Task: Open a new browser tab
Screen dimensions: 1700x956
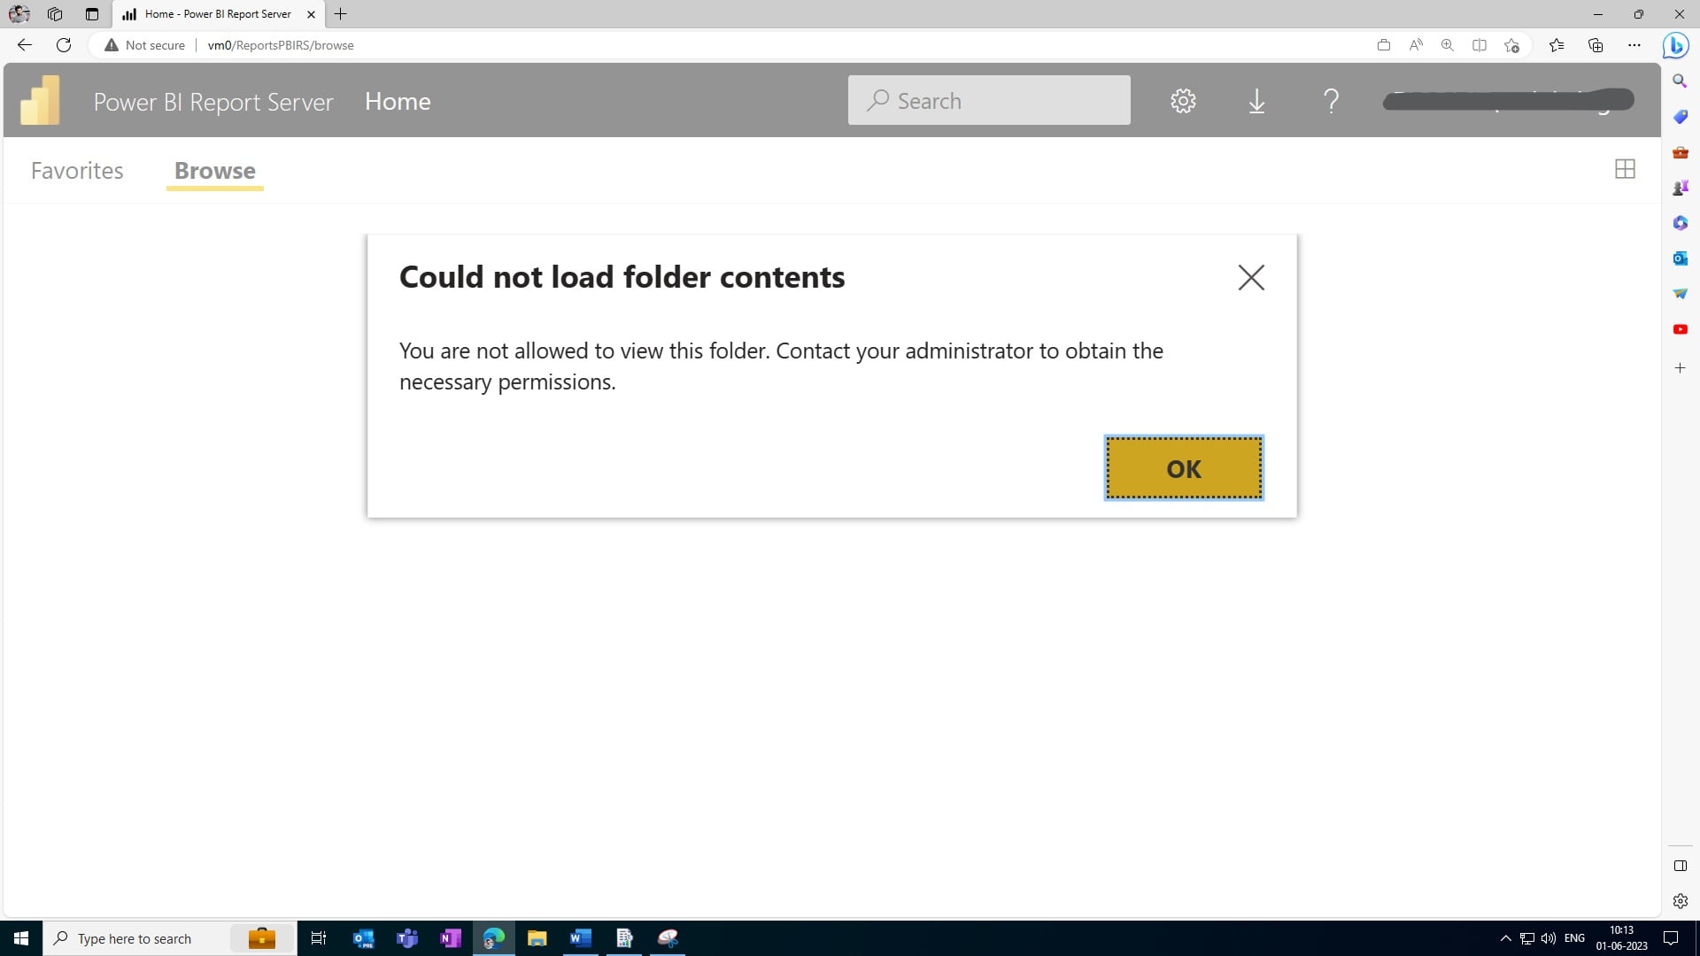Action: [340, 14]
